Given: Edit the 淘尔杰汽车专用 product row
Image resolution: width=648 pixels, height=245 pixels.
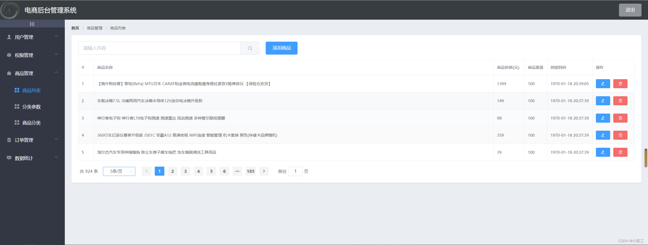Looking at the screenshot, I should (x=603, y=152).
